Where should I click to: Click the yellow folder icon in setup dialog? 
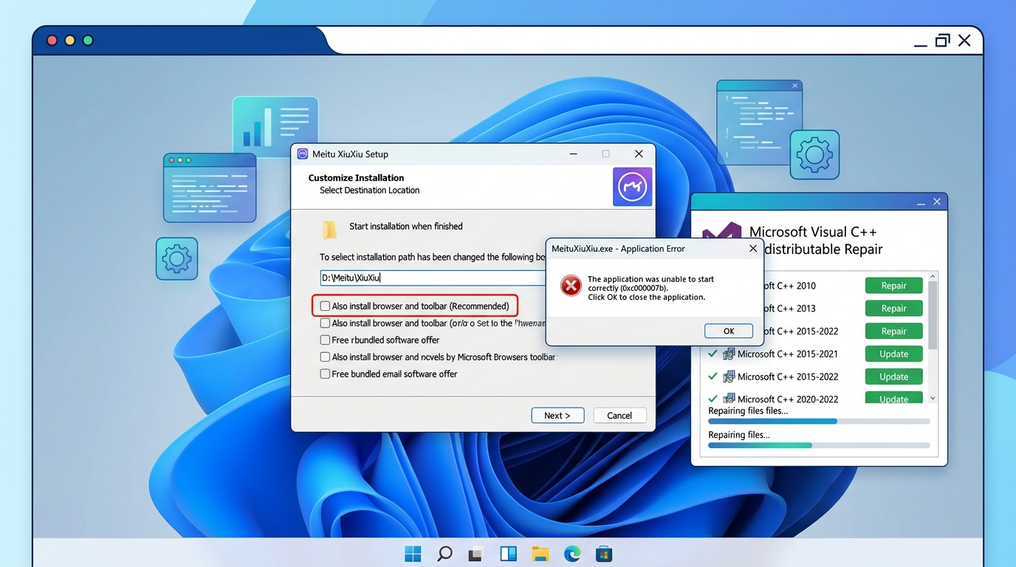[329, 230]
